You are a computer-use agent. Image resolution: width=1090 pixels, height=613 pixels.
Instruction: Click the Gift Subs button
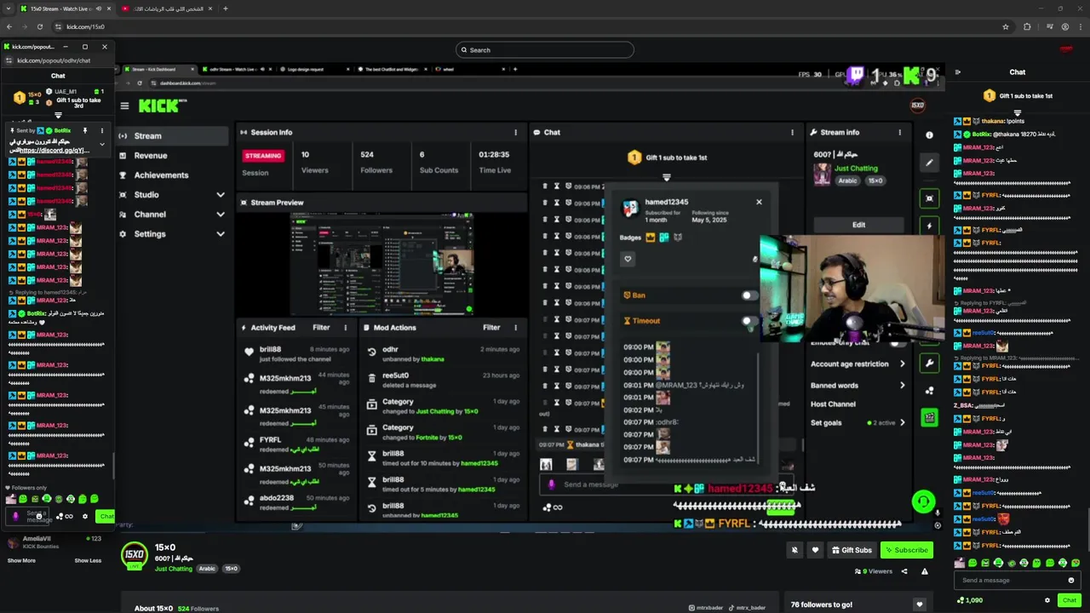pos(852,550)
